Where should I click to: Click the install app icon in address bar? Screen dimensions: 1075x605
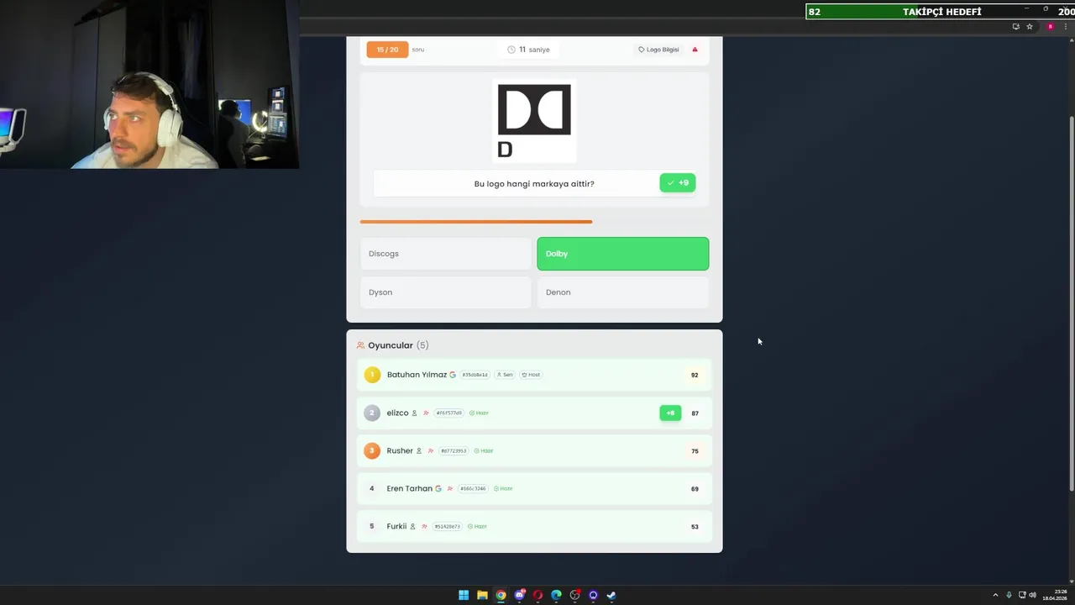pos(1015,26)
